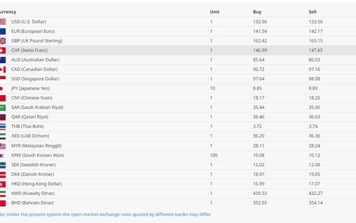Click the Sell column header
The width and height of the screenshot is (356, 223).
(312, 12)
